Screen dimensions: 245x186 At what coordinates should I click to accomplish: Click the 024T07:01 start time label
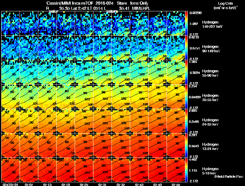[x=10, y=184]
